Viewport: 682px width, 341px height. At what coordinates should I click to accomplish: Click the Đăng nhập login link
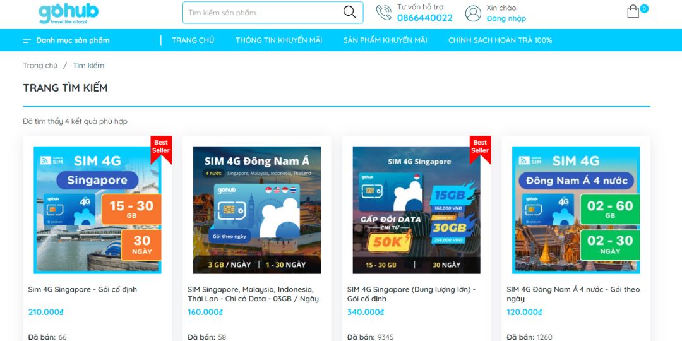[x=506, y=18]
